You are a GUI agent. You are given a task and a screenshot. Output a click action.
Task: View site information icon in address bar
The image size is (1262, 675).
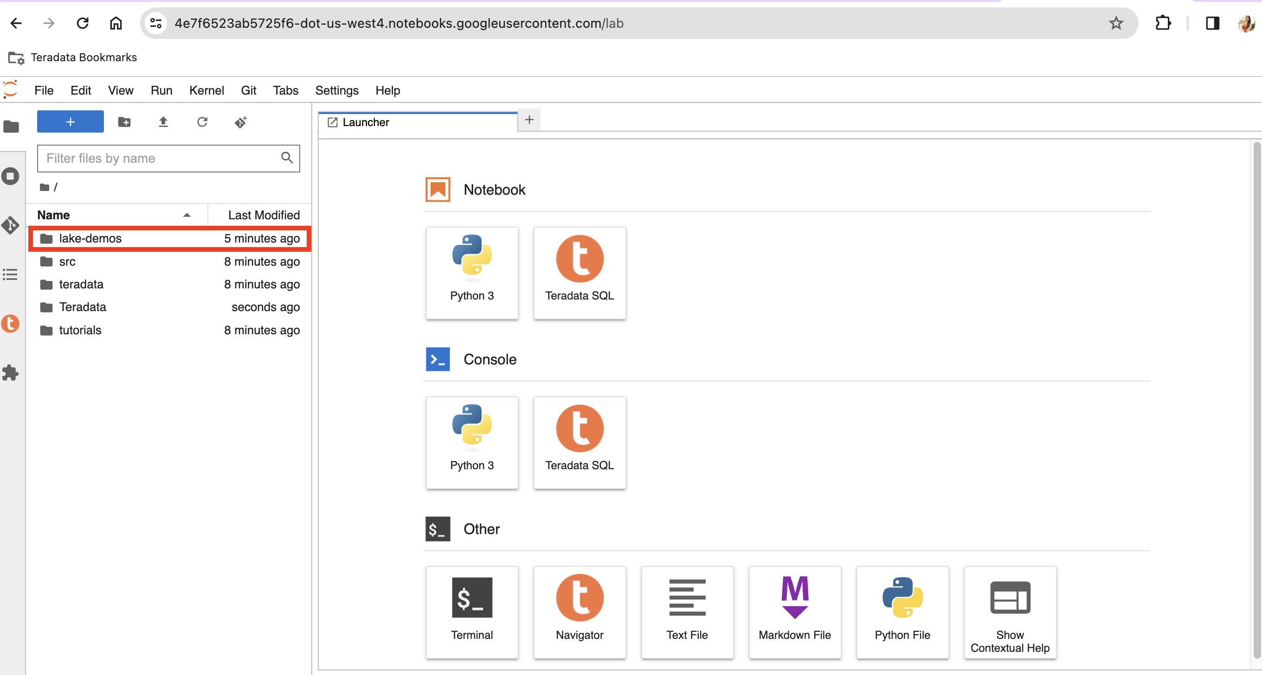pyautogui.click(x=156, y=23)
